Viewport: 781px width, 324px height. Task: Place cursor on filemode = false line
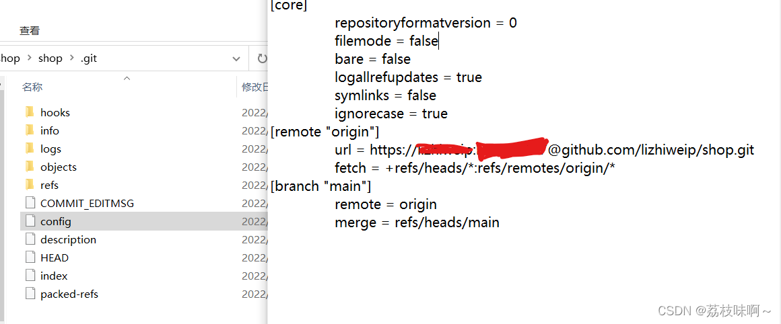click(386, 41)
